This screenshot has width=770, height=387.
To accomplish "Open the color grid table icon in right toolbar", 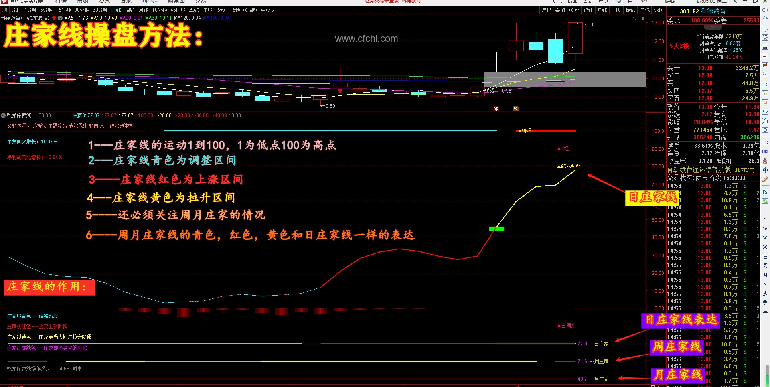I will (765, 47).
